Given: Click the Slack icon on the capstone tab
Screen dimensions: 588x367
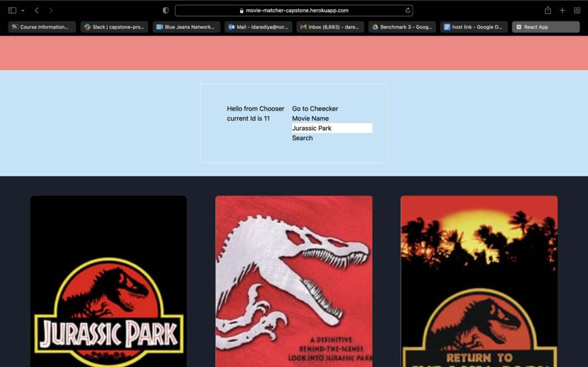Looking at the screenshot, I should click(x=87, y=27).
